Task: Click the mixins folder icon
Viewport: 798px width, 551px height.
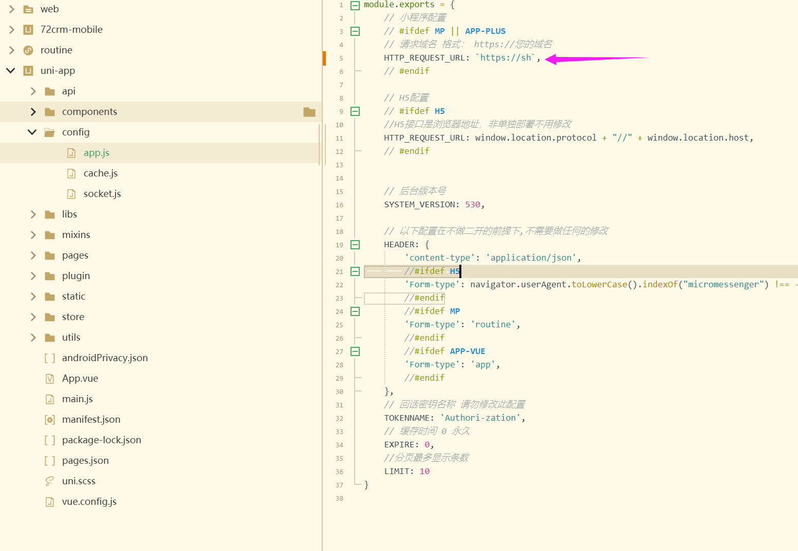Action: (50, 235)
